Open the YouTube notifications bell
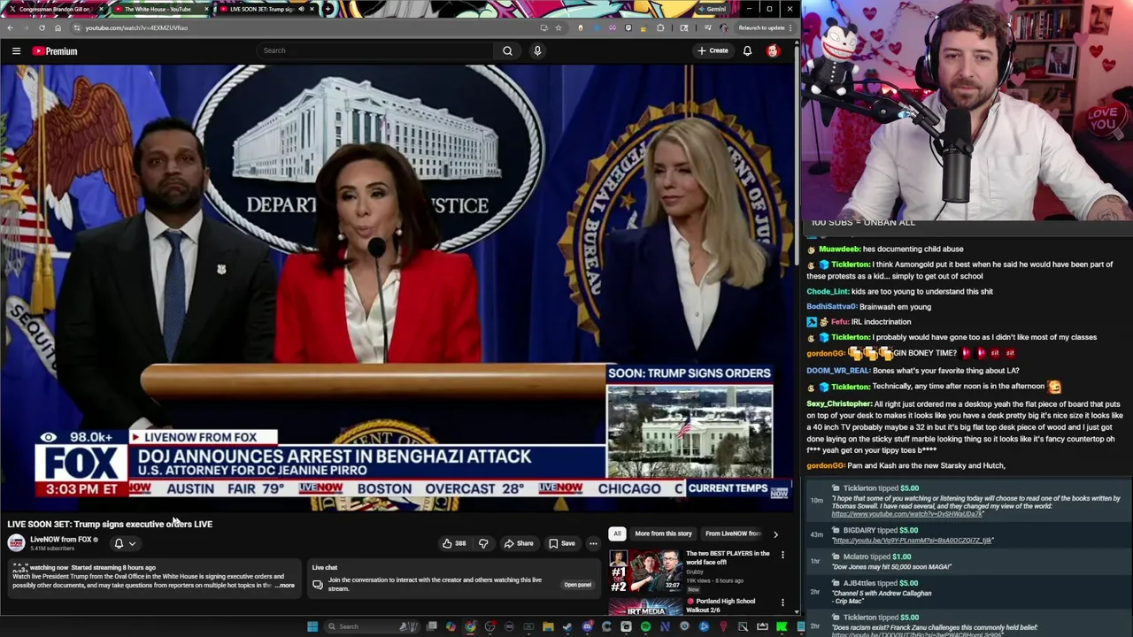The width and height of the screenshot is (1133, 637). click(747, 51)
